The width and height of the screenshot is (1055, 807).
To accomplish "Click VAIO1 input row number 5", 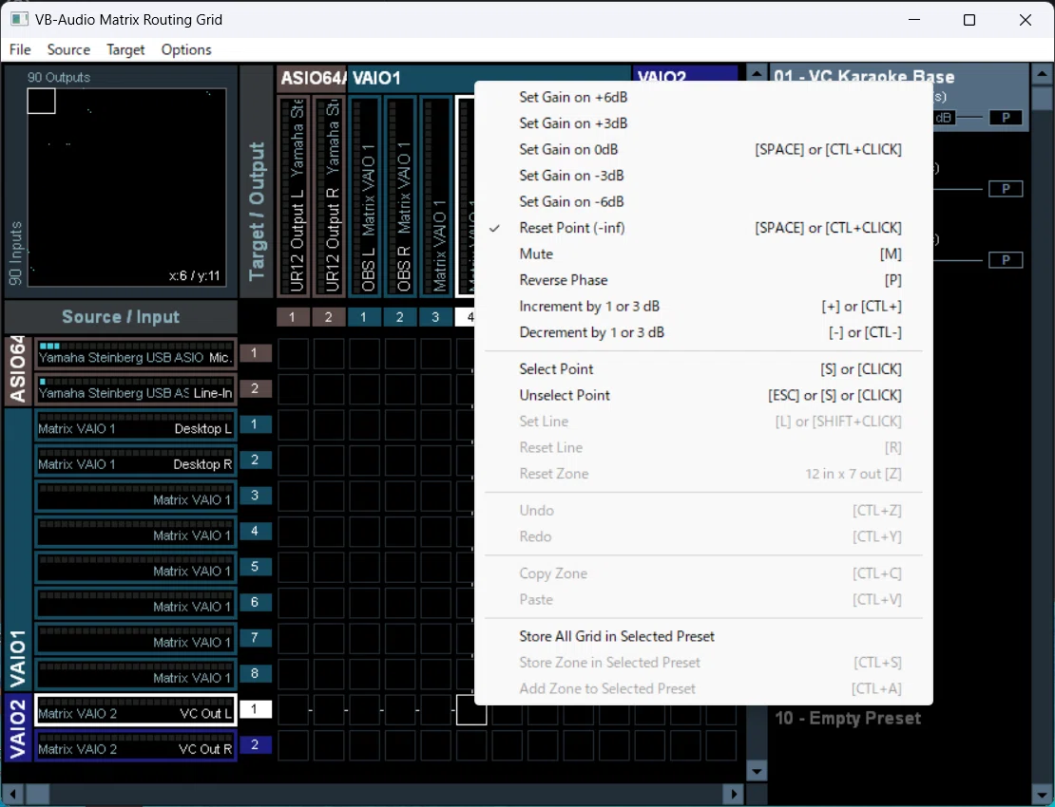I will click(x=255, y=567).
